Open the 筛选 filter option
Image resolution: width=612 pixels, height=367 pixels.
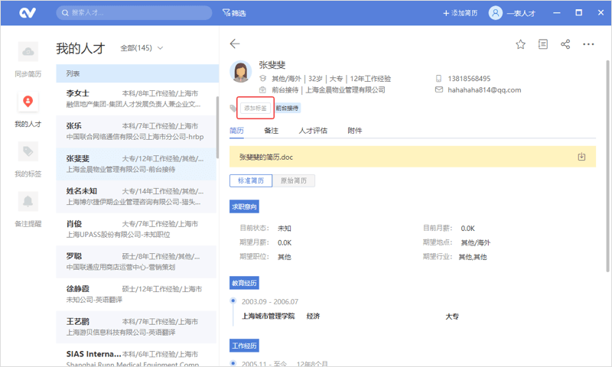click(234, 13)
